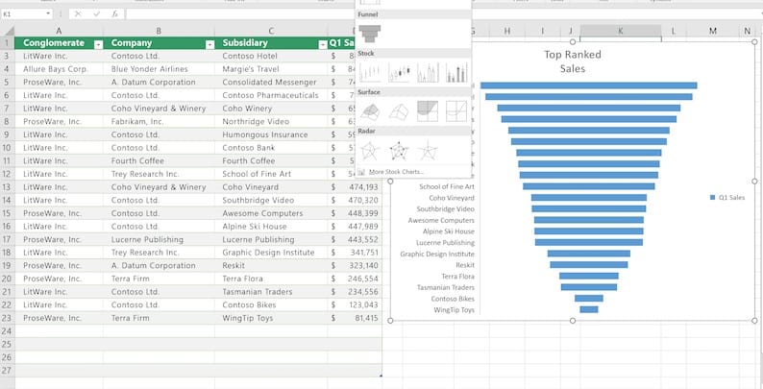This screenshot has height=389, width=763.
Task: Click the widest top bar in the funnel chart
Action: [589, 85]
